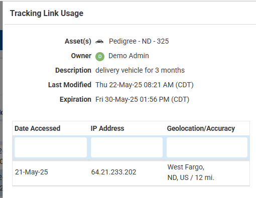Click the Date Accessed filter input
This screenshot has width=256, height=198.
[x=51, y=147]
